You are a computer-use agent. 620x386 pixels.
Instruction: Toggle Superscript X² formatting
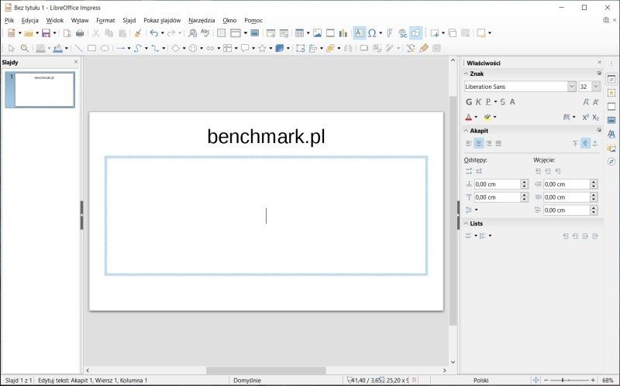click(x=586, y=118)
